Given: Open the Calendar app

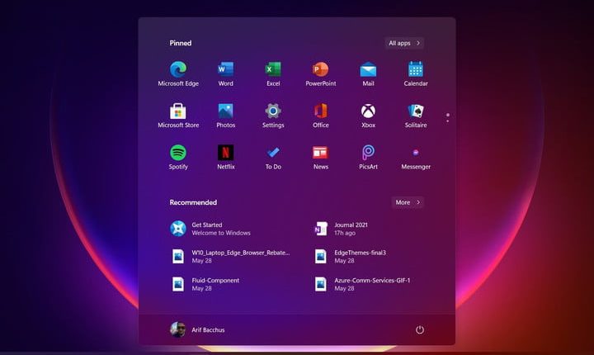Looking at the screenshot, I should 416,69.
